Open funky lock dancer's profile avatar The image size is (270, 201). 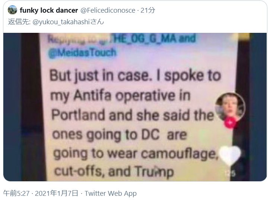click(12, 10)
